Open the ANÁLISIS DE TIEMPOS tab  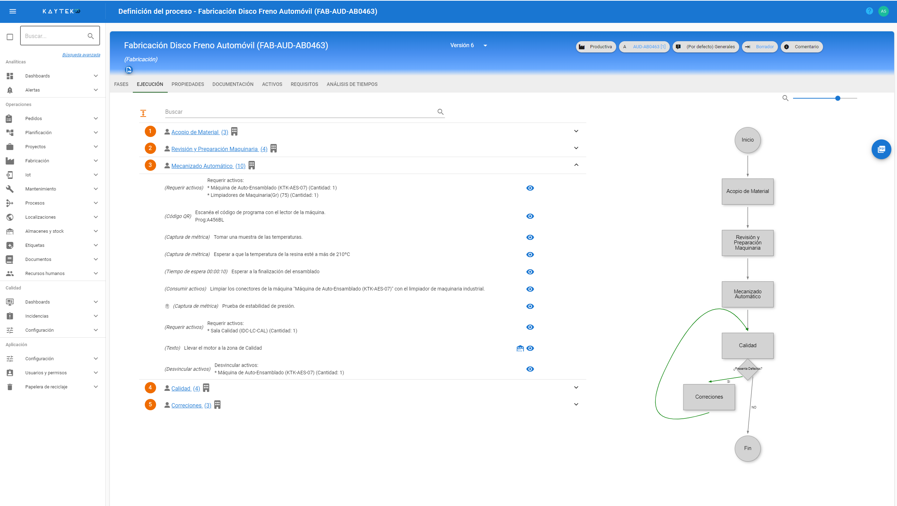[x=352, y=84]
